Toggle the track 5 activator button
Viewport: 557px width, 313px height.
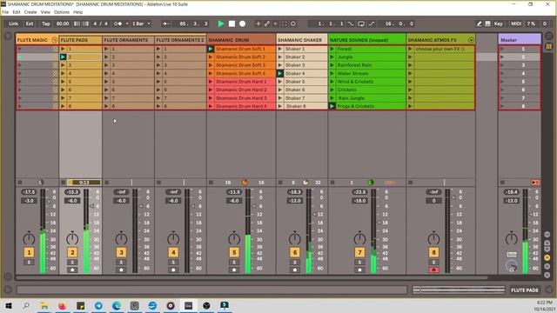click(x=234, y=252)
